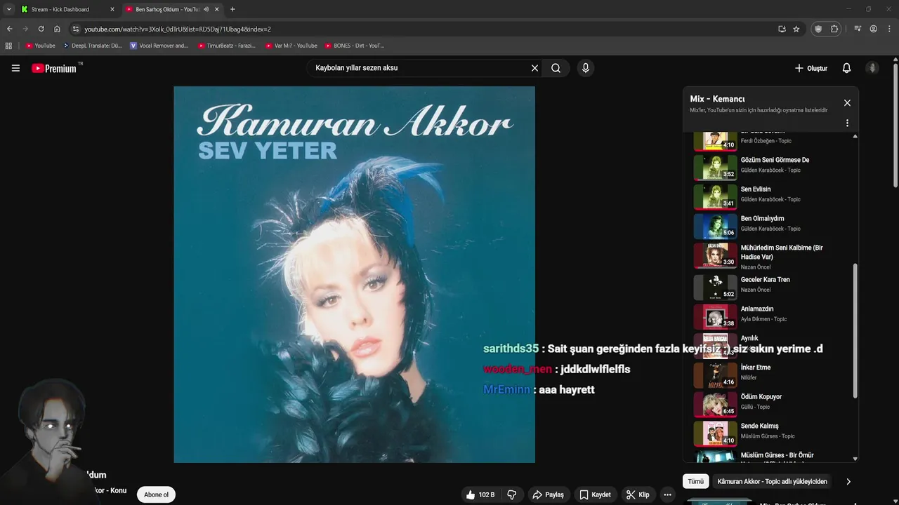Open browser three-dot menu
The image size is (899, 505).
point(889,29)
